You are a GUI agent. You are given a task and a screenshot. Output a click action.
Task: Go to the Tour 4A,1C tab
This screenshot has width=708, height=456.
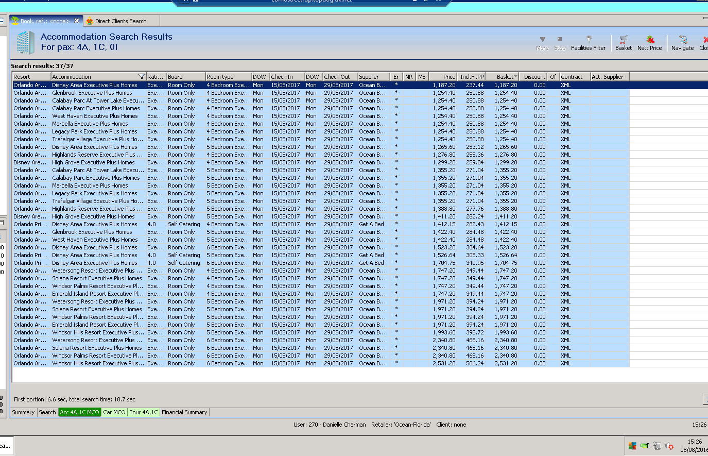coord(143,412)
